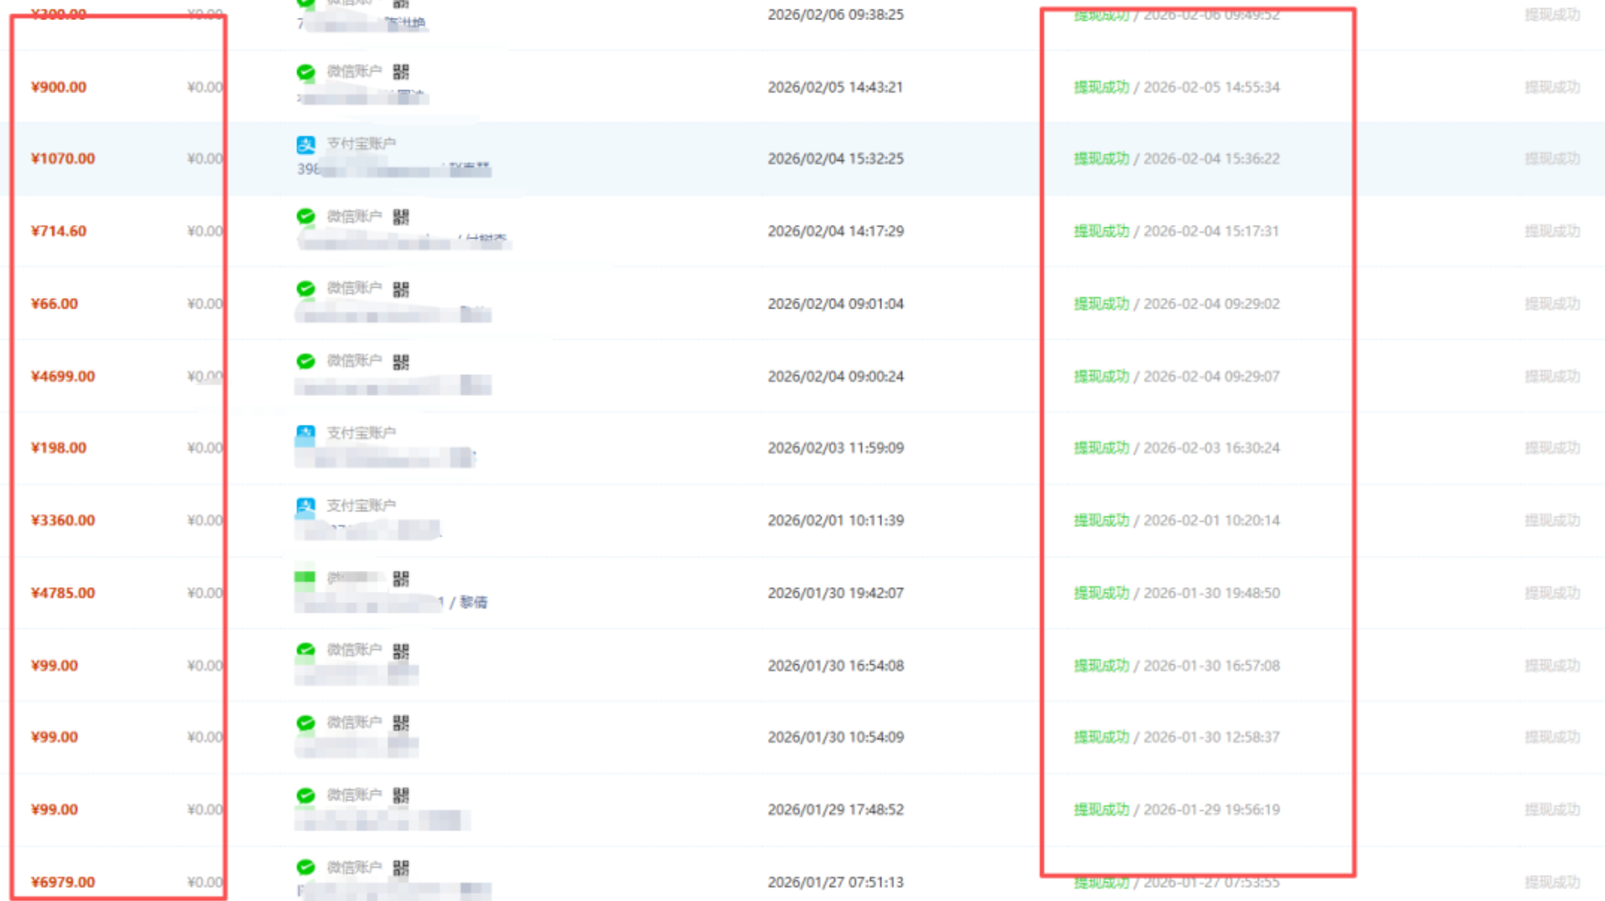Click green 提现成功 status dated 2026-02-01 10:20:14

point(1101,520)
